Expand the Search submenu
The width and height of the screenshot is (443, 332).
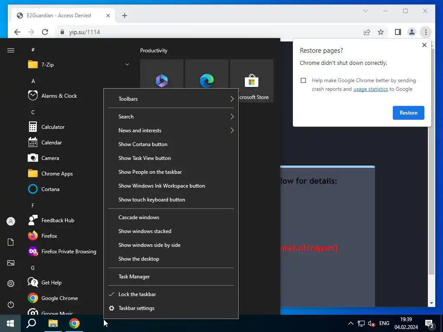(x=171, y=117)
